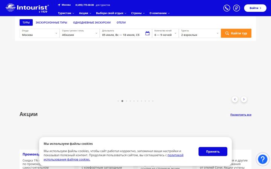Click the Intourist logo
The image size is (271, 169).
click(27, 8)
